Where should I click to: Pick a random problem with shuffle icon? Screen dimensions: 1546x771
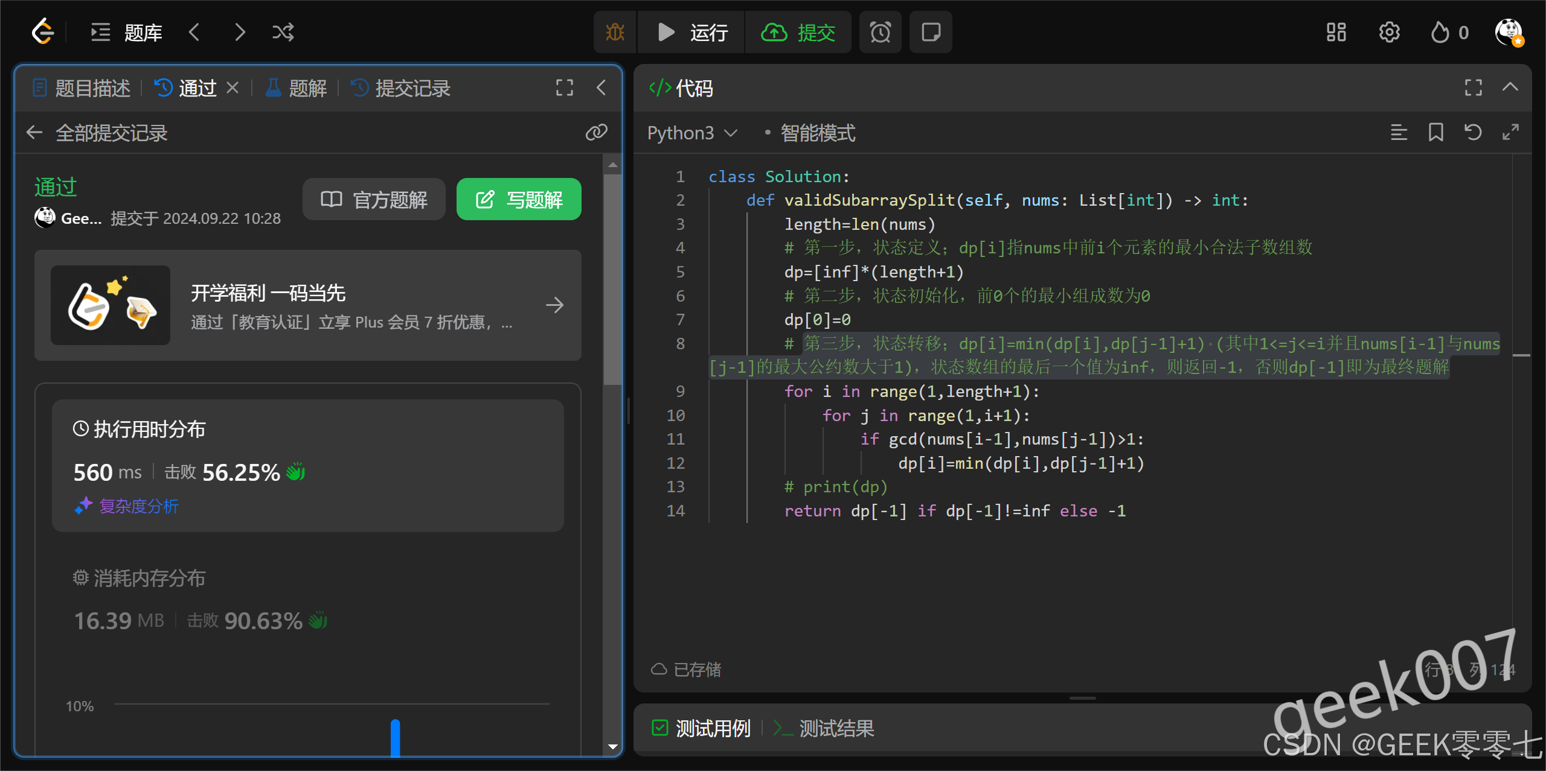283,32
